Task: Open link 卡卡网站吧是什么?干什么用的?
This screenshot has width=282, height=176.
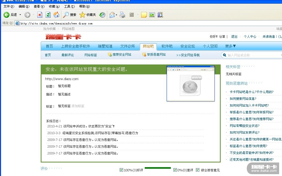Action: click(251, 92)
